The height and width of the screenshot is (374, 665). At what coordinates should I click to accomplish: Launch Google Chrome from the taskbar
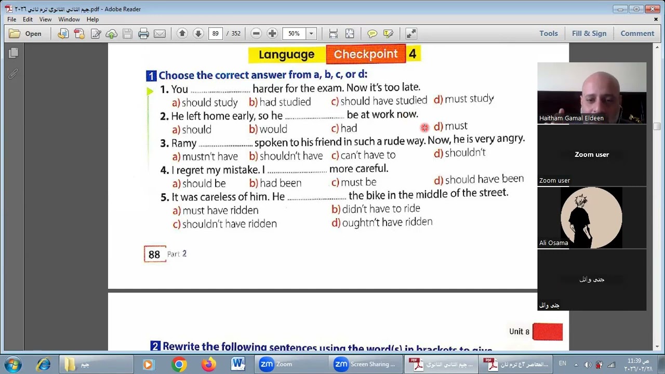179,364
